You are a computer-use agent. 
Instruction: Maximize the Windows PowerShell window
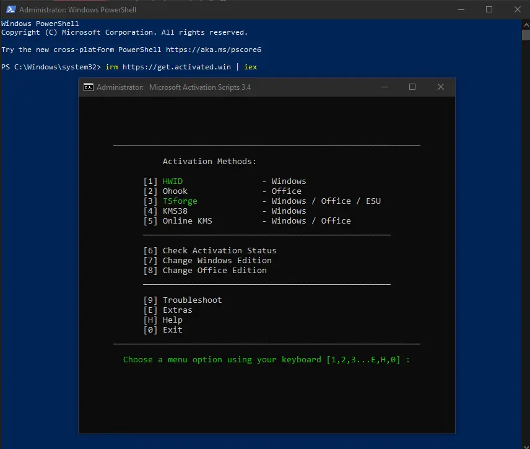pos(489,9)
